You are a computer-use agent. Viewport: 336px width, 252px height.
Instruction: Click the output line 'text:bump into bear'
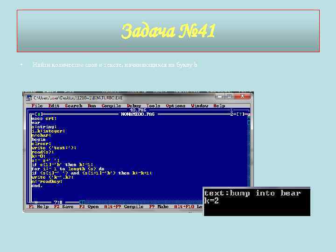[252, 193]
